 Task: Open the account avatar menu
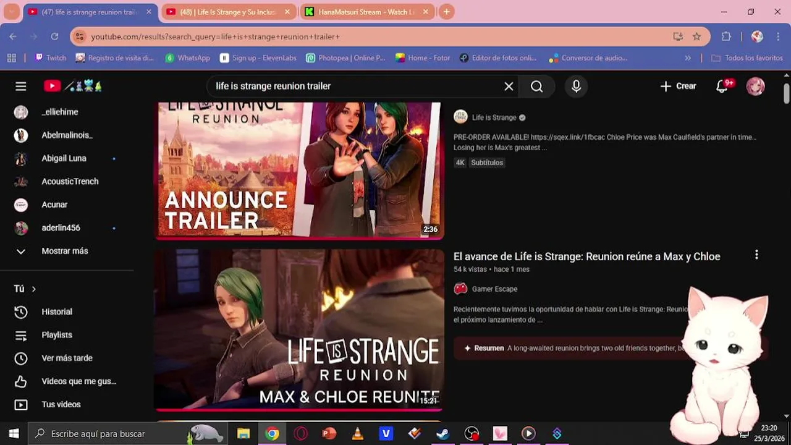pyautogui.click(x=755, y=87)
